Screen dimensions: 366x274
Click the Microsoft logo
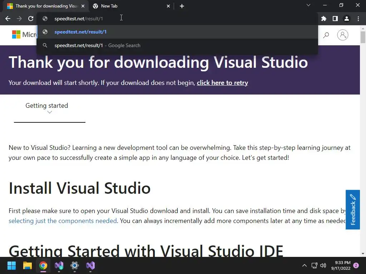pos(24,35)
